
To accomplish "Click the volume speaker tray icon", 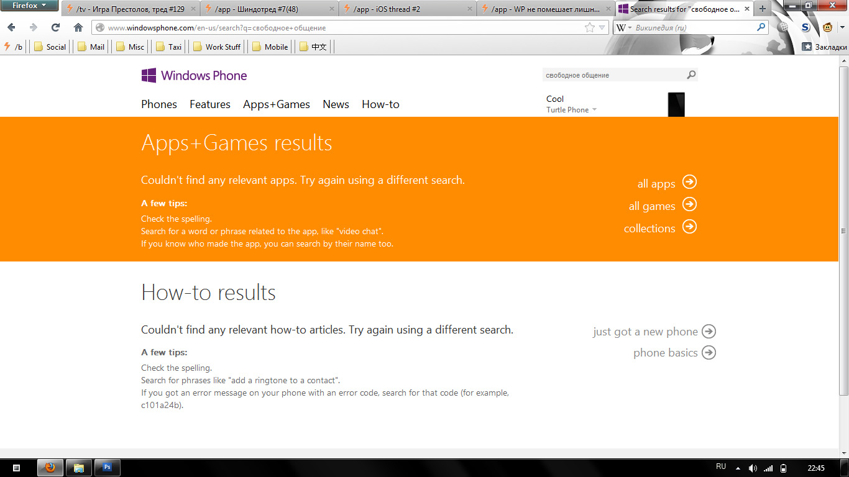I will pyautogui.click(x=753, y=468).
